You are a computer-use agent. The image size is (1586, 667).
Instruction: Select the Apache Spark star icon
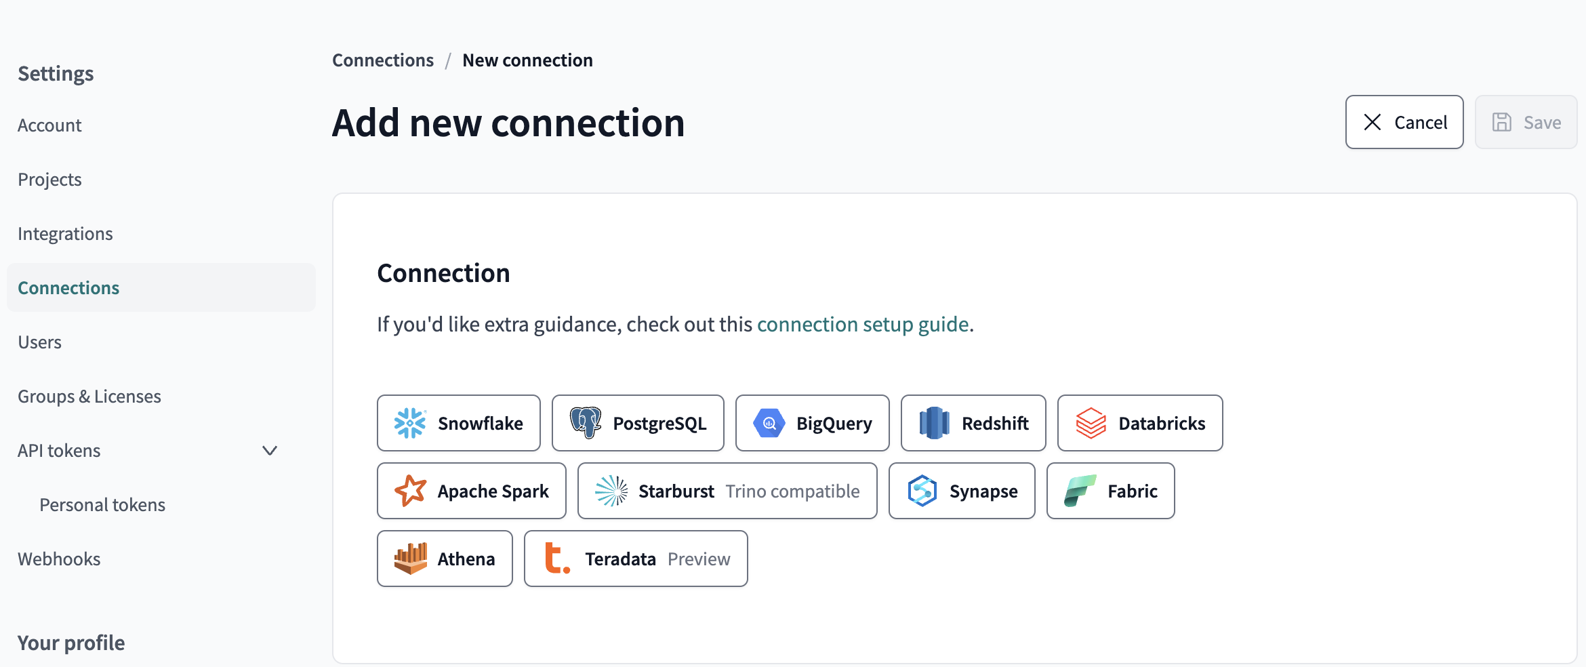pyautogui.click(x=410, y=491)
